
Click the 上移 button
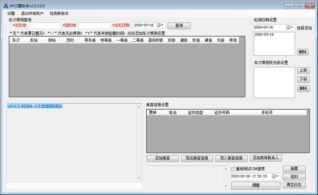click(303, 70)
